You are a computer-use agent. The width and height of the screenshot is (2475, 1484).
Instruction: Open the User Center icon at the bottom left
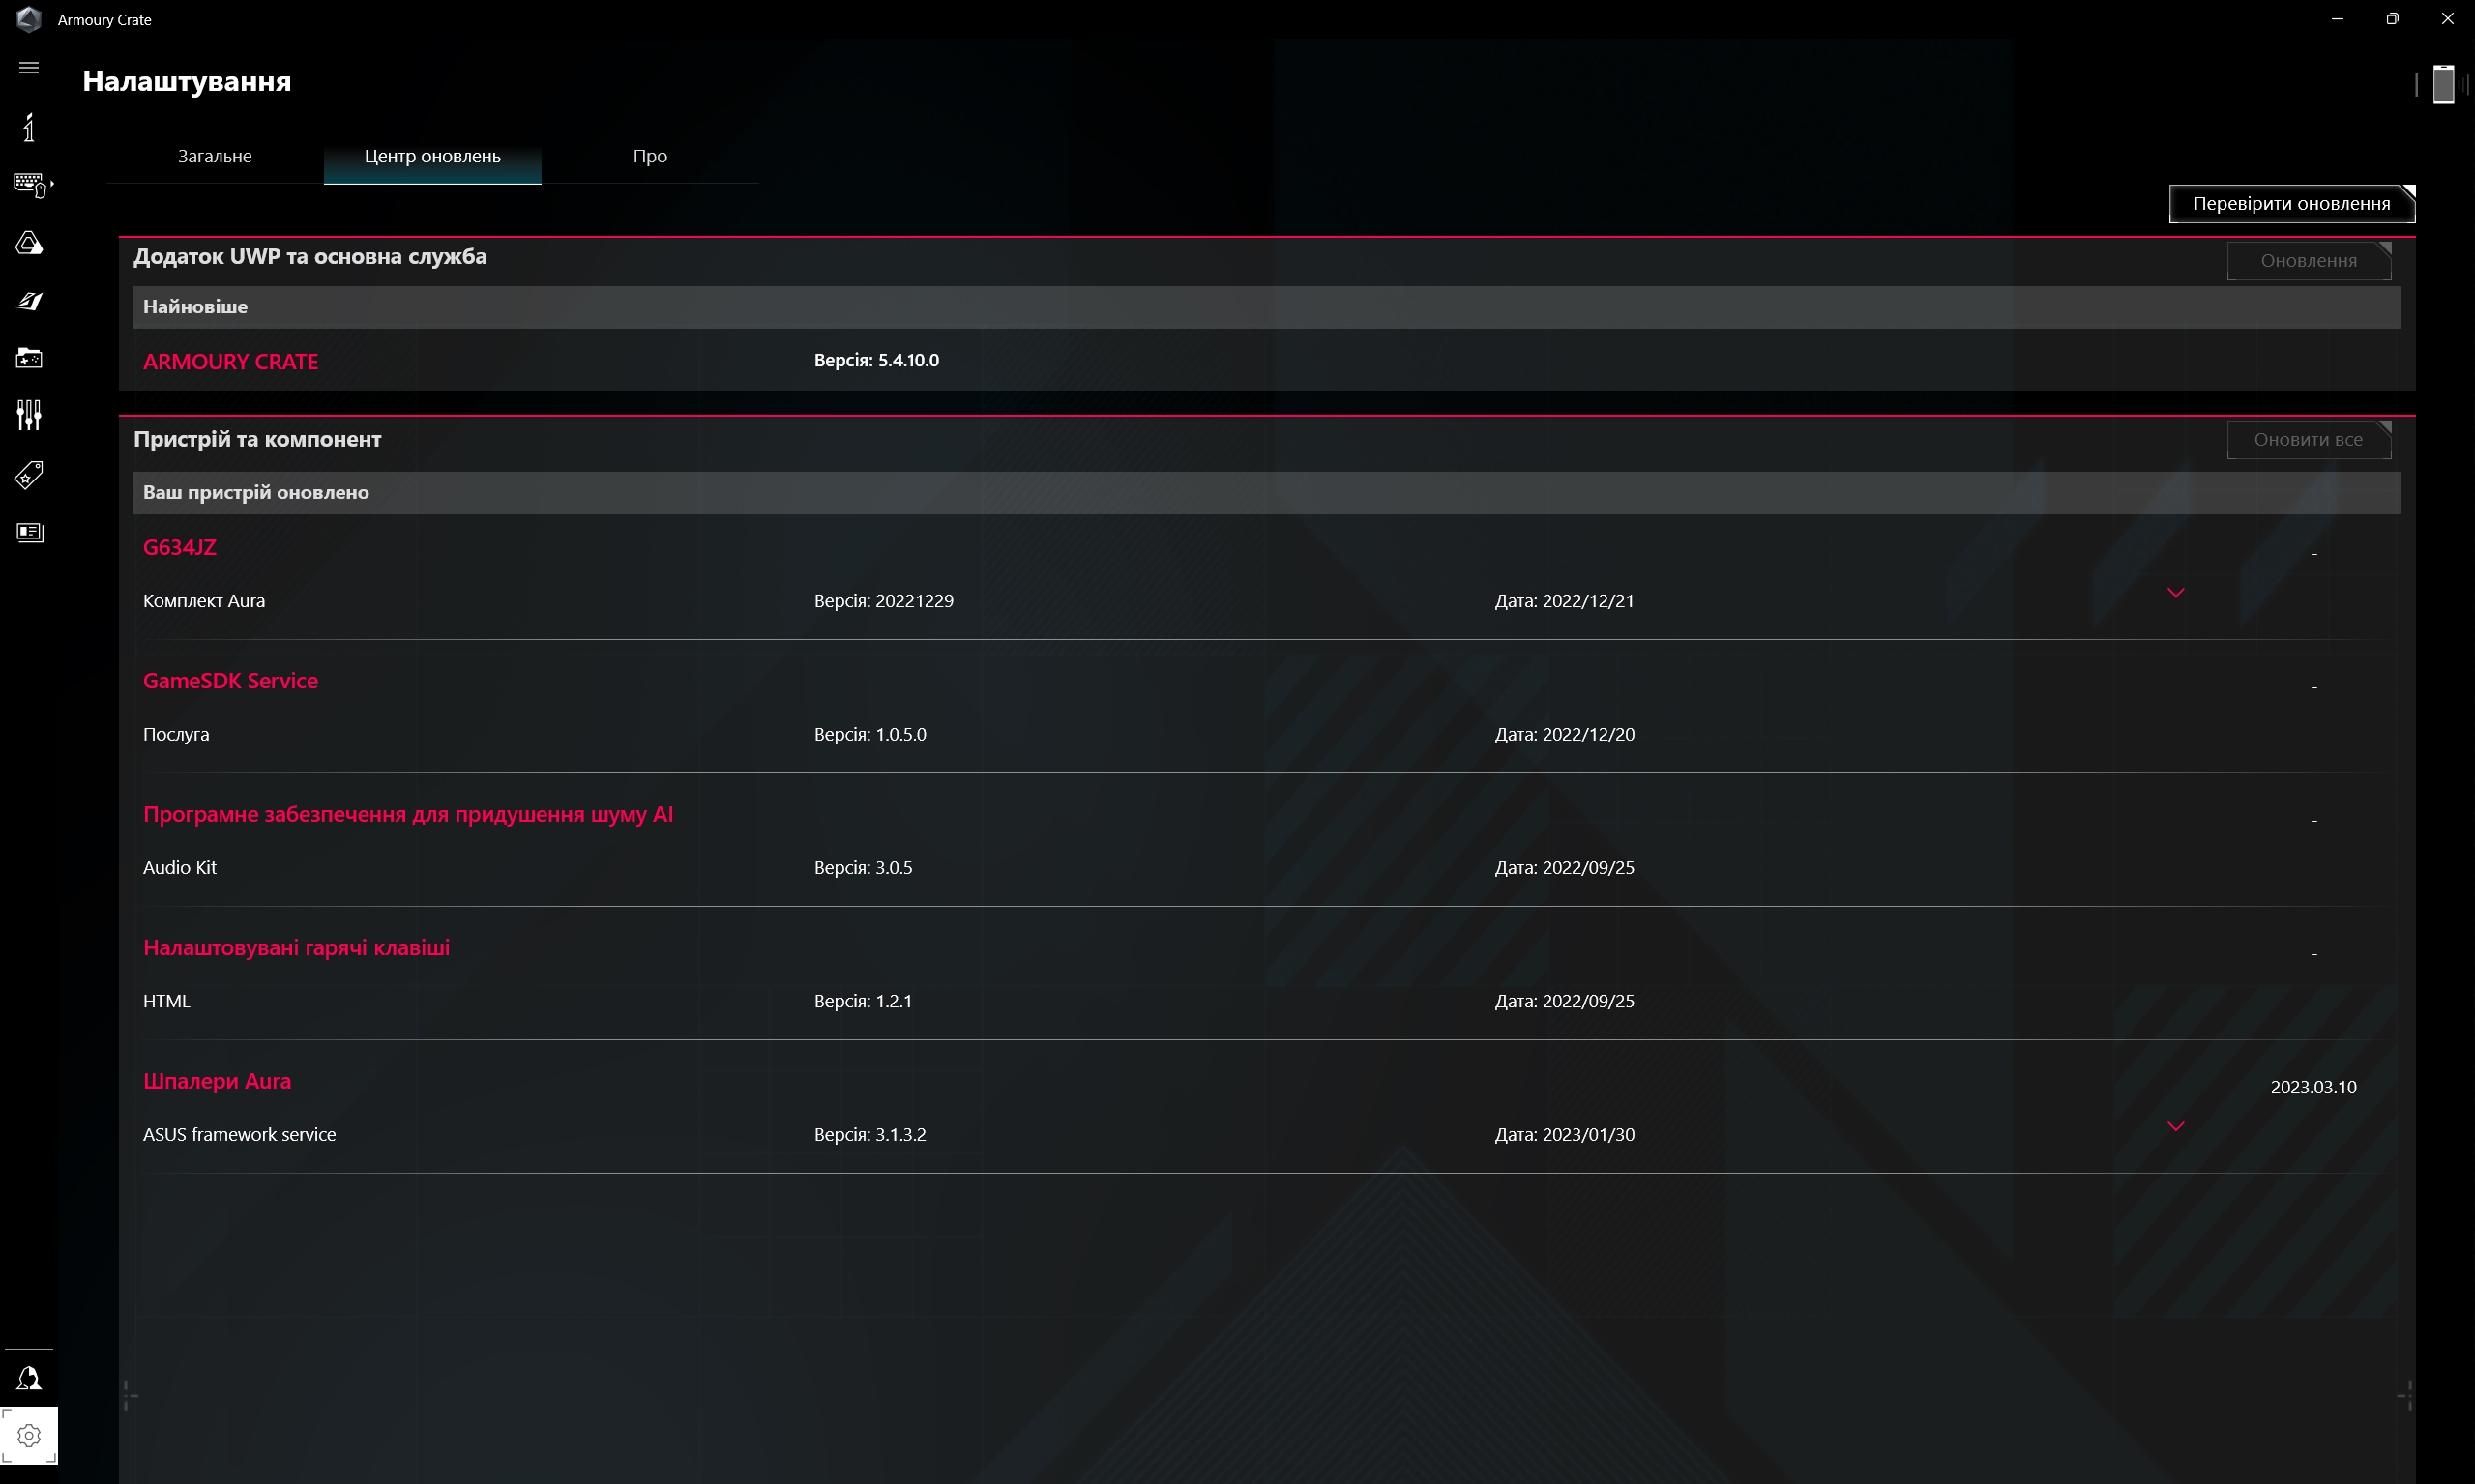(x=29, y=1379)
